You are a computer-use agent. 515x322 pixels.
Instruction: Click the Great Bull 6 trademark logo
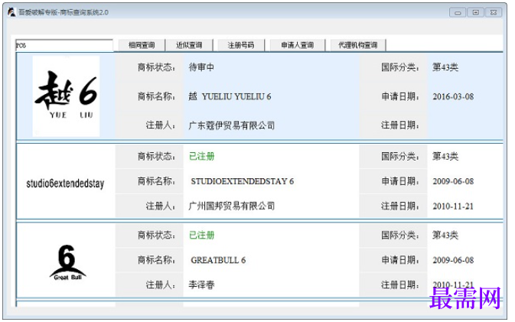click(x=67, y=262)
